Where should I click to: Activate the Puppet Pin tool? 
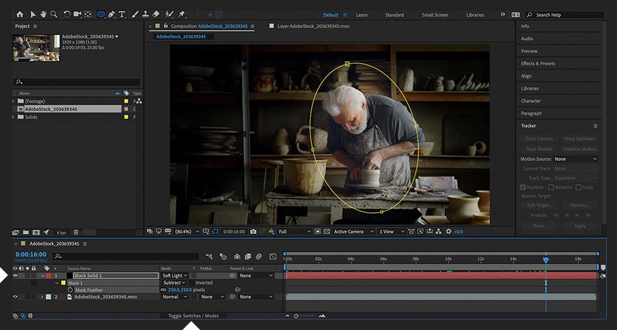click(182, 14)
